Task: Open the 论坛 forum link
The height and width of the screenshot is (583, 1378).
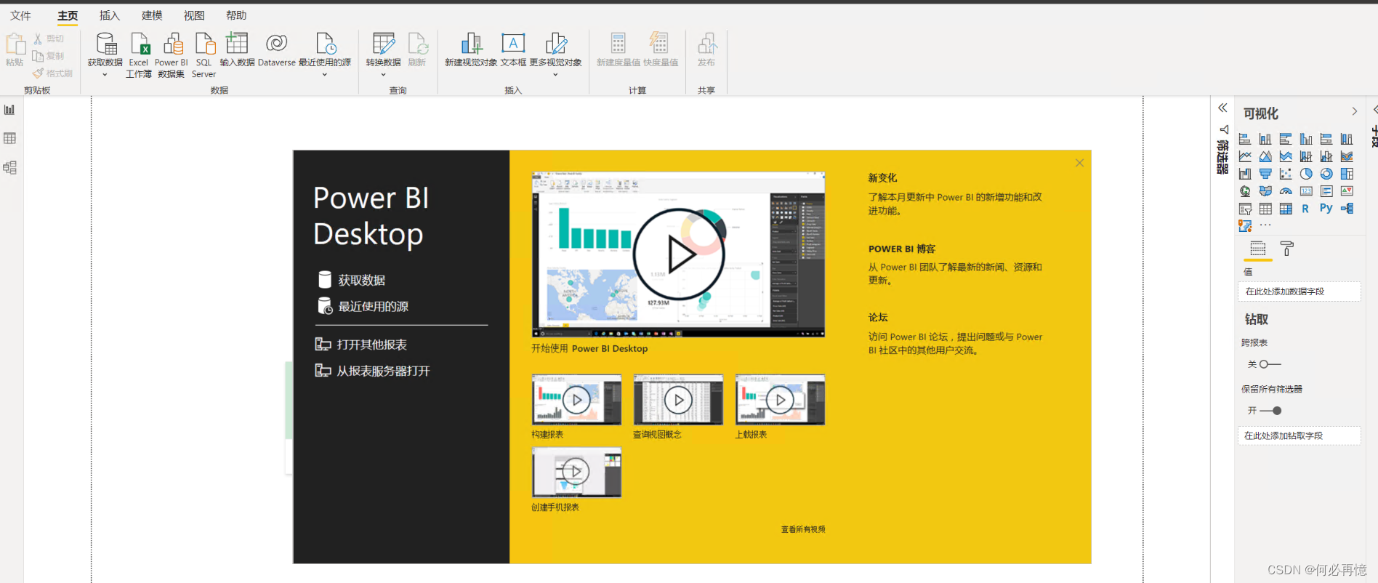Action: 878,317
